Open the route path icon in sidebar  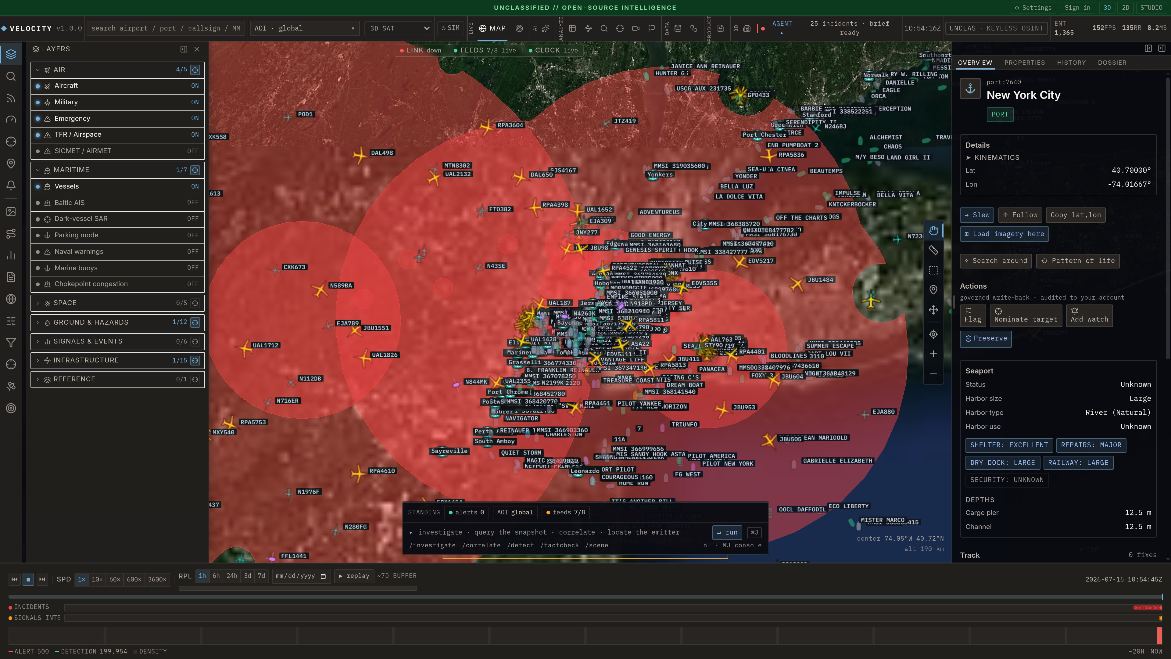pos(11,233)
